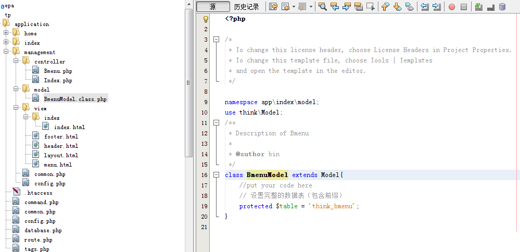Collapse the management folder node
This screenshot has height=252, width=520.
pos(6,52)
